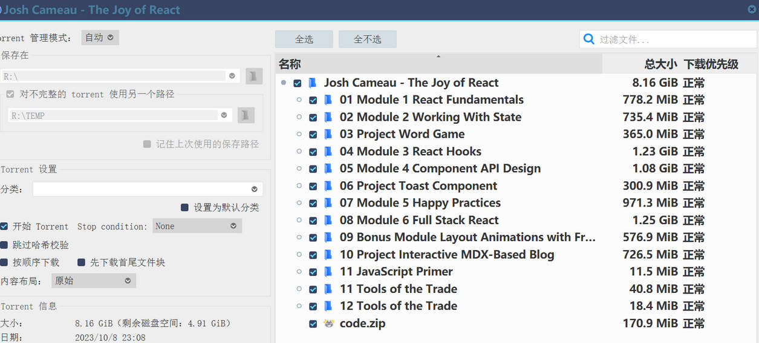This screenshot has width=759, height=343.
Task: Expand the 04 Module 3 React Hooks node
Action: coord(299,152)
